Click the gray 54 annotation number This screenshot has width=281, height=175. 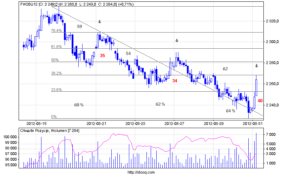click(x=128, y=54)
